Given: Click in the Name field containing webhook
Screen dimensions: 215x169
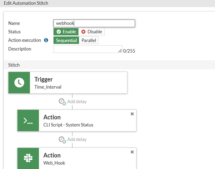Looking at the screenshot, I should pyautogui.click(x=94, y=23).
